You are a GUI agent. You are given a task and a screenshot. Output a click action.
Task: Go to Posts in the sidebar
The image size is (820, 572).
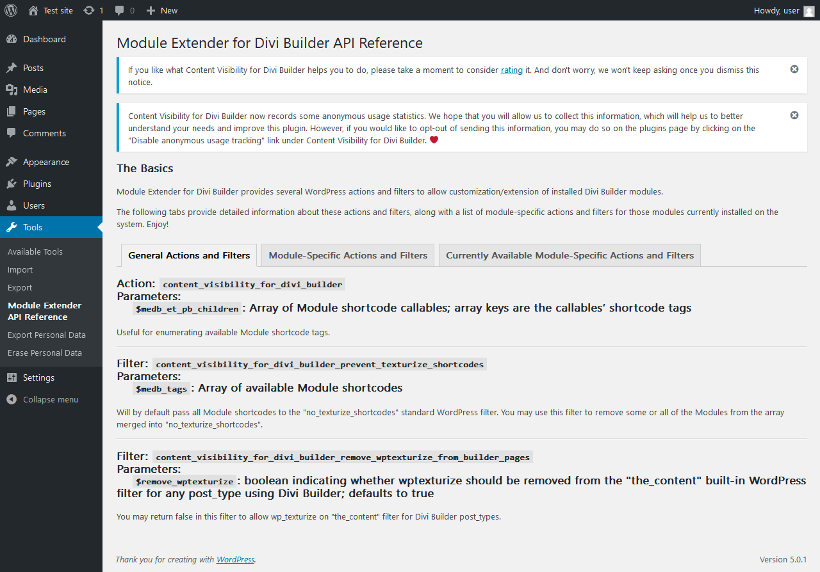[51, 68]
